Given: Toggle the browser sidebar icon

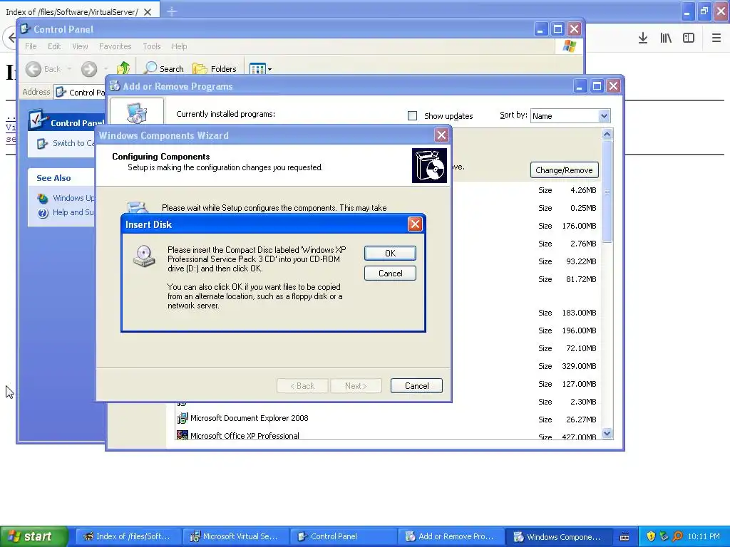Looking at the screenshot, I should click(x=689, y=38).
